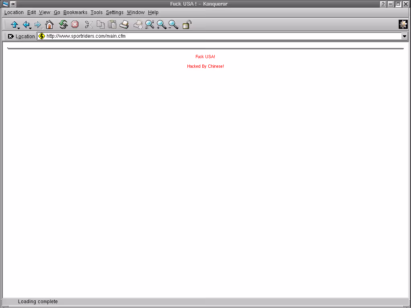Open the Back button history dropdown arrow
The height and width of the screenshot is (308, 411).
31,28
